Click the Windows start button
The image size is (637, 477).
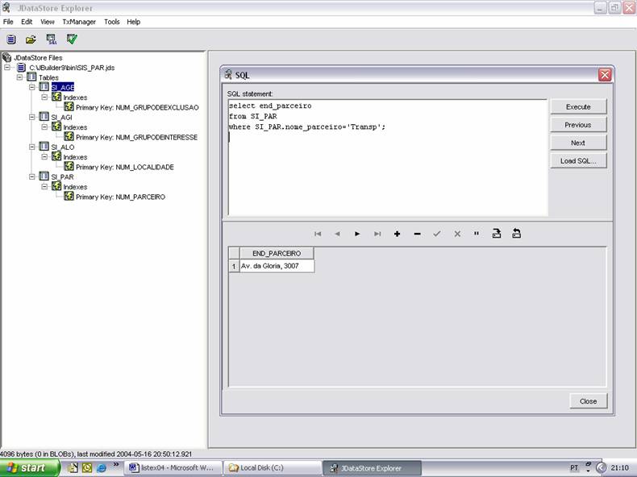click(x=29, y=468)
